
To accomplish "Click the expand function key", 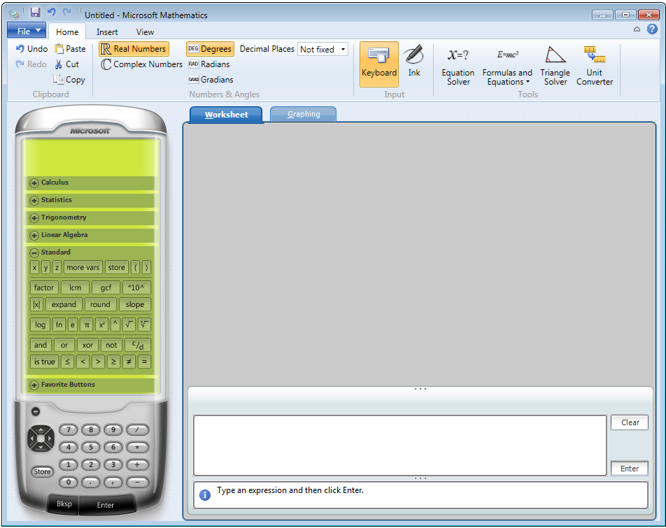I will [x=64, y=304].
